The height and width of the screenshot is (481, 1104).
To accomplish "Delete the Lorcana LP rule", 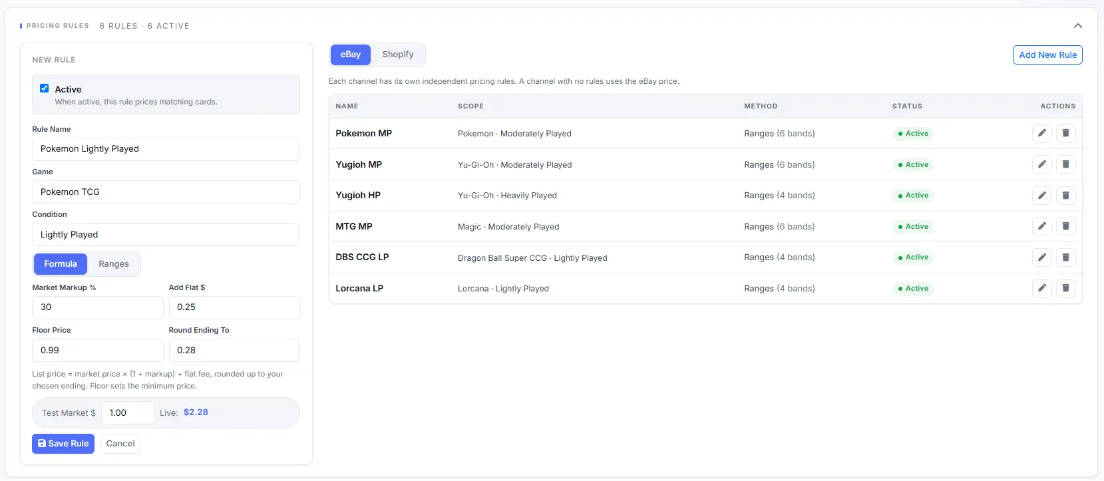I will 1065,288.
